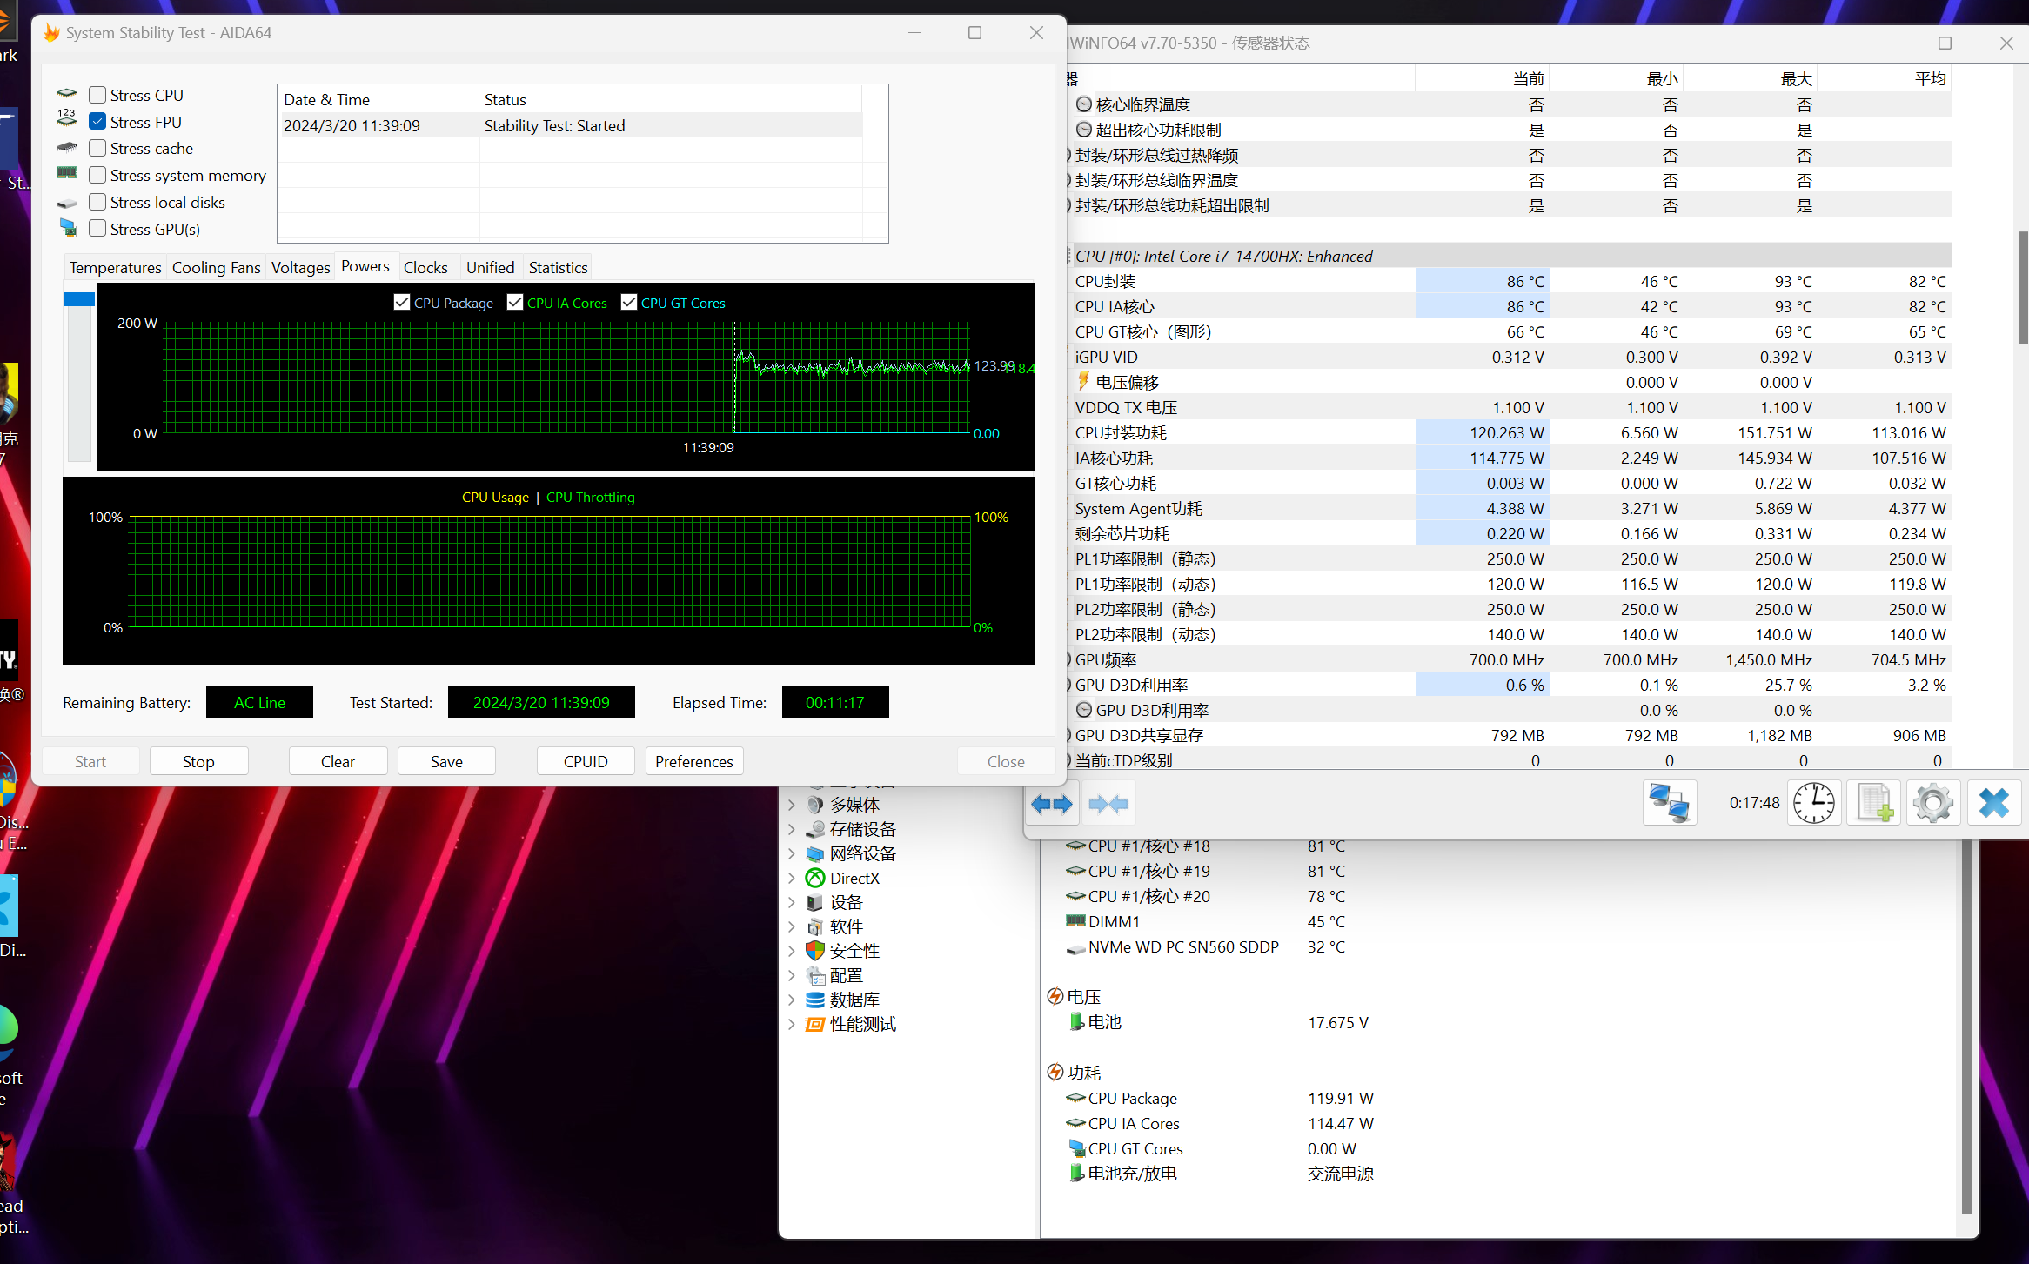Viewport: 2029px width, 1264px height.
Task: Click the AIDA64 sensor panel vertical scrollbar
Action: click(x=1966, y=1027)
